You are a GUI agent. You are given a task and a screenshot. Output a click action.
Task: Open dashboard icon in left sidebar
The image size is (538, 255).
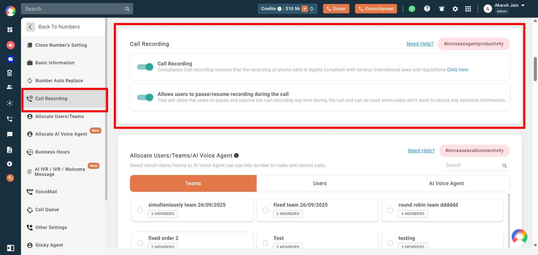point(10,30)
